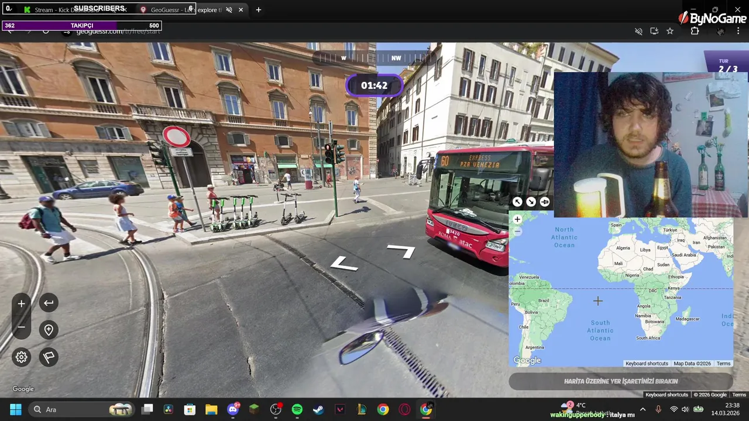The height and width of the screenshot is (421, 749).
Task: Click install app icon in address bar
Action: [654, 31]
